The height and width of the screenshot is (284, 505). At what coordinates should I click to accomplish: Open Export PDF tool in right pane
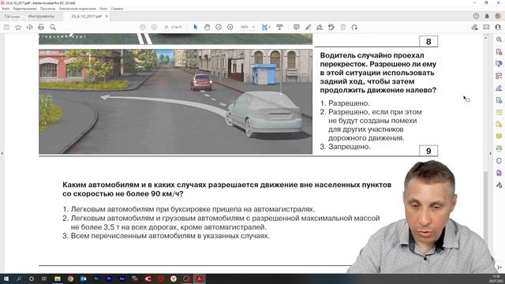(499, 100)
